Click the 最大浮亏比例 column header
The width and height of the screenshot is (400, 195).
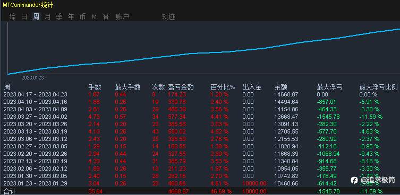[x=379, y=87]
